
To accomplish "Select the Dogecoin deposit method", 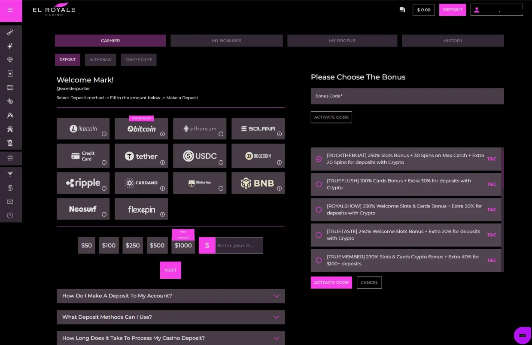I will (258, 156).
